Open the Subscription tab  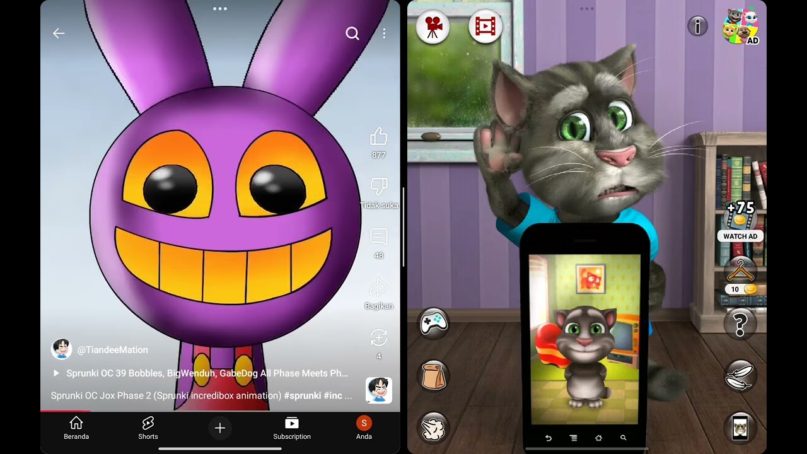pyautogui.click(x=292, y=428)
